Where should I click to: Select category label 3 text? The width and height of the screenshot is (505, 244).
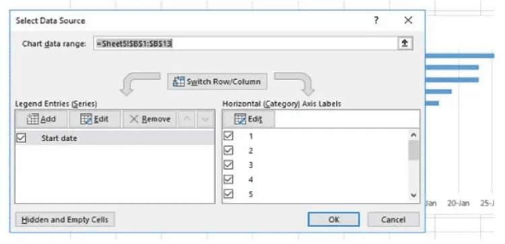[250, 165]
